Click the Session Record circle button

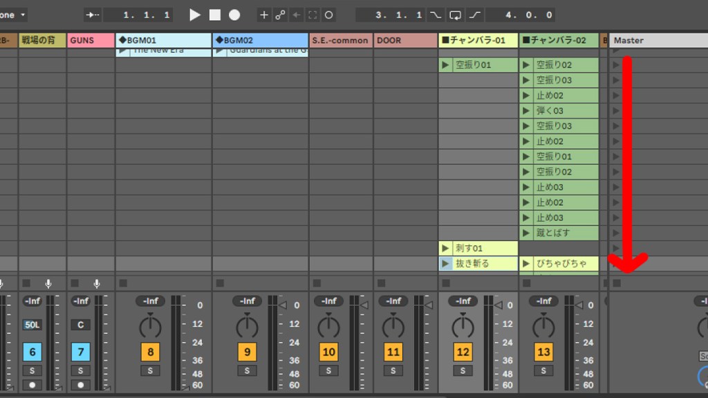[328, 15]
